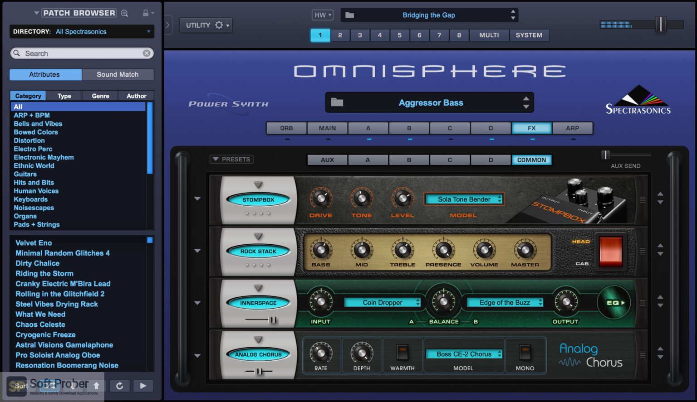This screenshot has width=697, height=402.
Task: Load the Velvet Eno patch
Action: click(x=34, y=242)
